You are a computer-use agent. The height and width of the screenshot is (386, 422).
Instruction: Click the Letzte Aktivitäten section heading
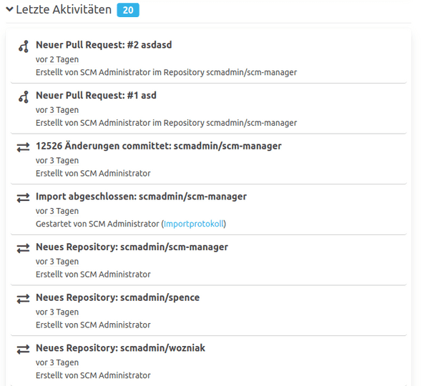pos(64,10)
